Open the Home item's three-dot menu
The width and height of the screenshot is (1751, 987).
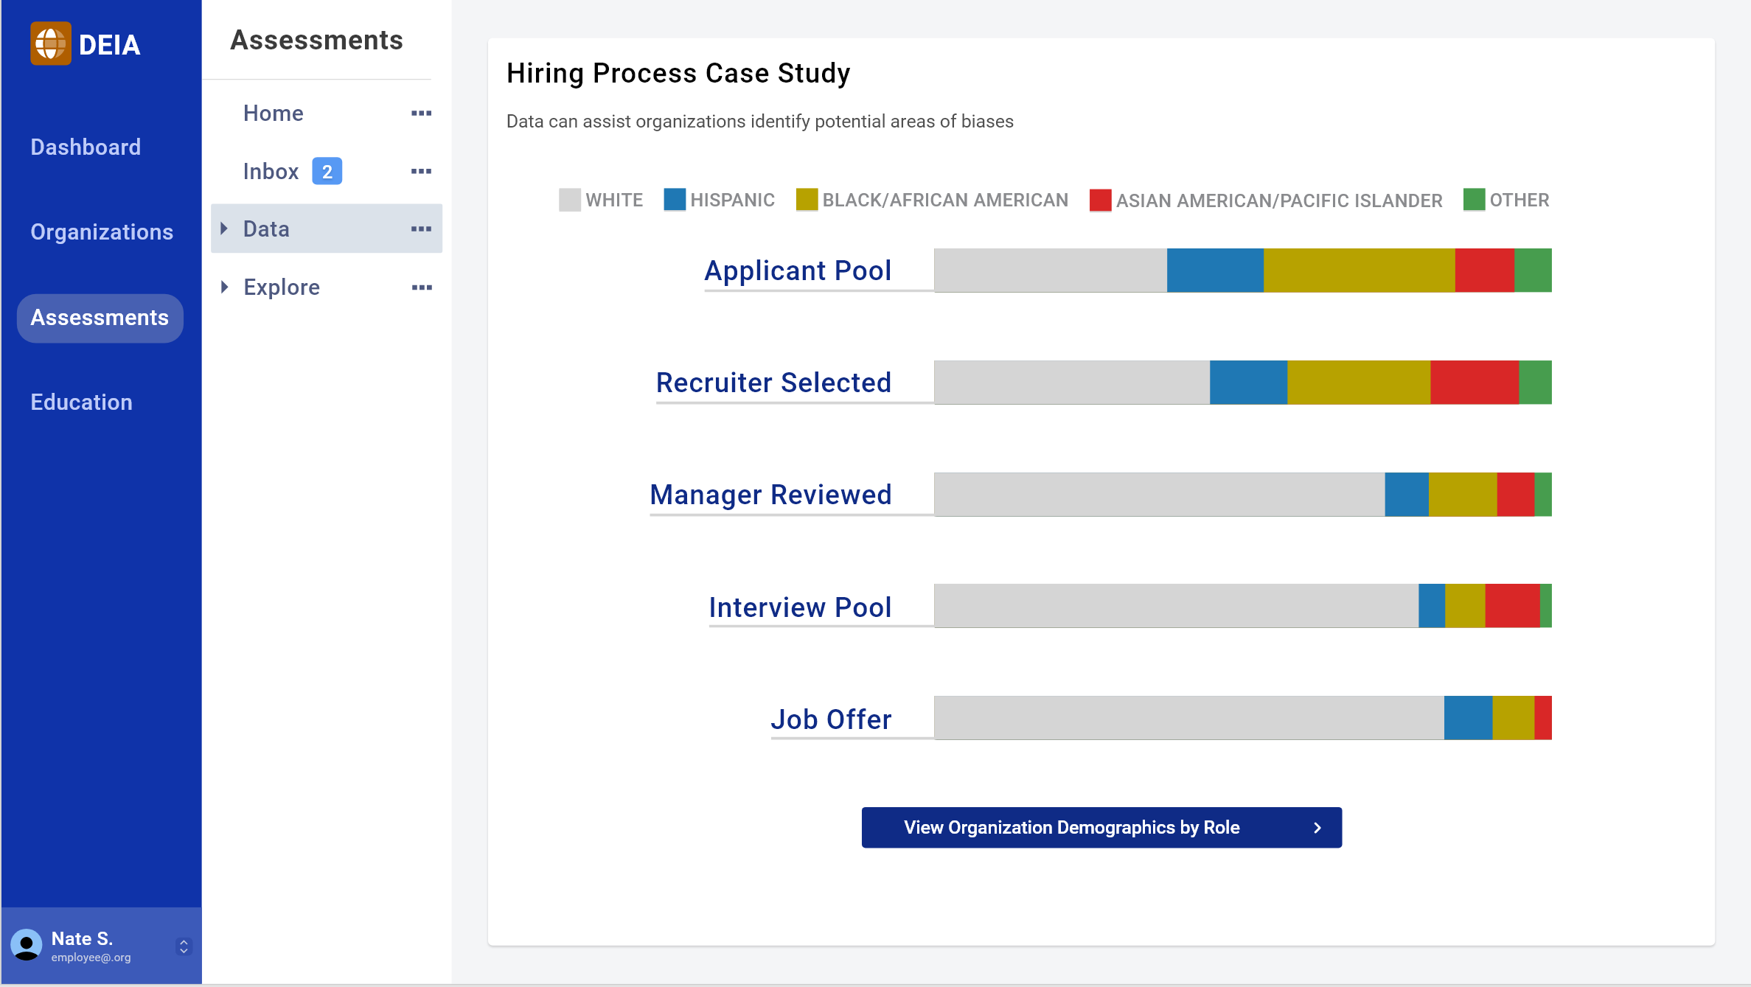[x=421, y=114]
